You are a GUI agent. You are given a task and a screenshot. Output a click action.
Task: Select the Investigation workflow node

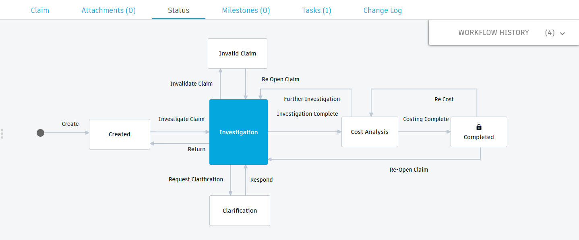(x=238, y=132)
